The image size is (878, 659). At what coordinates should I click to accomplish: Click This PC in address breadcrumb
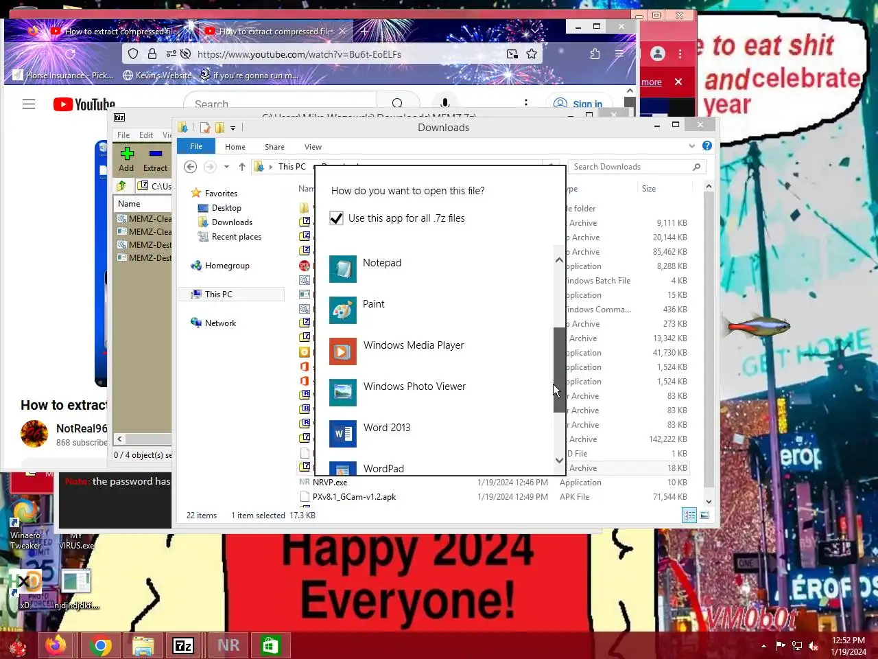click(x=292, y=167)
